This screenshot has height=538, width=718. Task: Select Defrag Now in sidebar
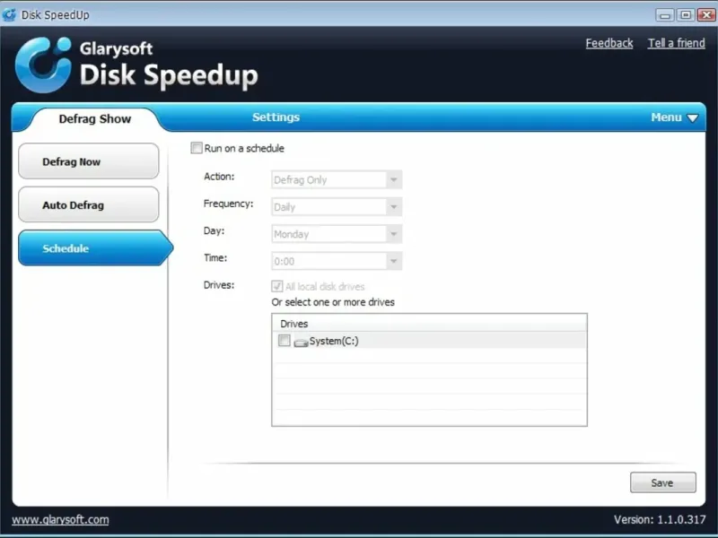88,161
